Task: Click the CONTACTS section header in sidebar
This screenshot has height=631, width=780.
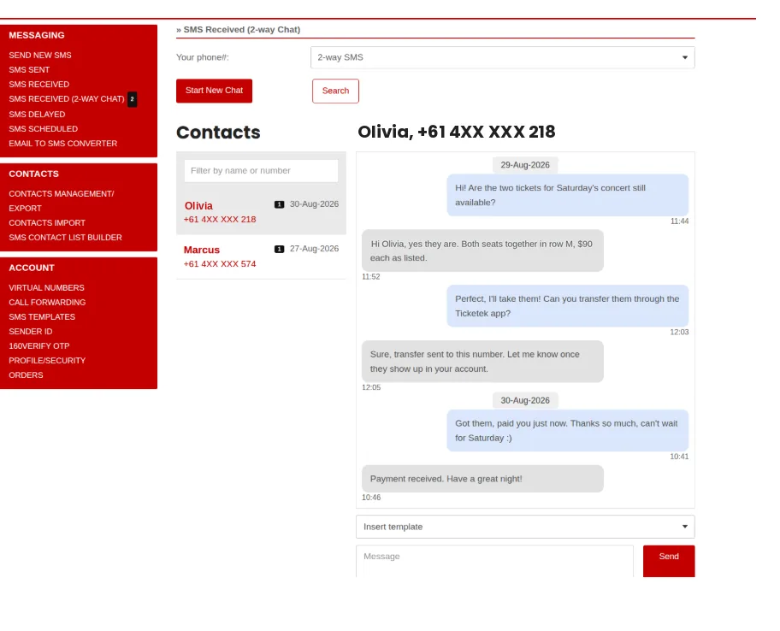Action: 33,174
